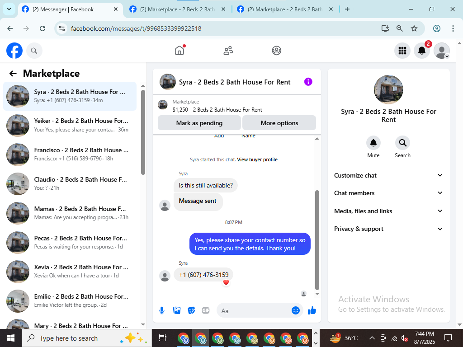Click conversation list scrollbar
The height and width of the screenshot is (347, 463).
click(143, 132)
